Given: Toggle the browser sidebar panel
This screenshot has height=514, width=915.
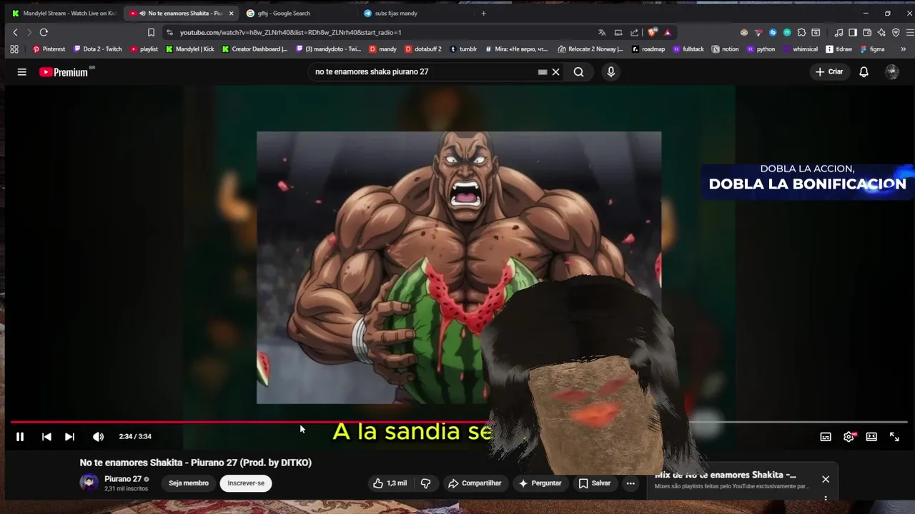Looking at the screenshot, I should tap(853, 32).
